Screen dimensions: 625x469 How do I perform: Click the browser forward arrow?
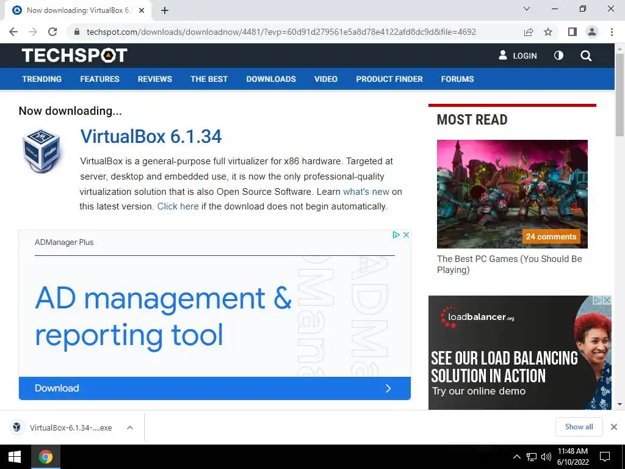pos(33,32)
